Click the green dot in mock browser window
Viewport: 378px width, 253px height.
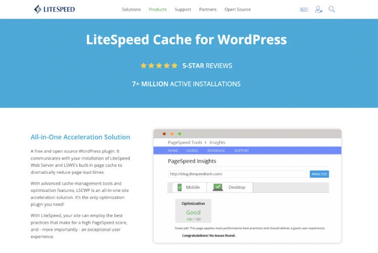179,134
